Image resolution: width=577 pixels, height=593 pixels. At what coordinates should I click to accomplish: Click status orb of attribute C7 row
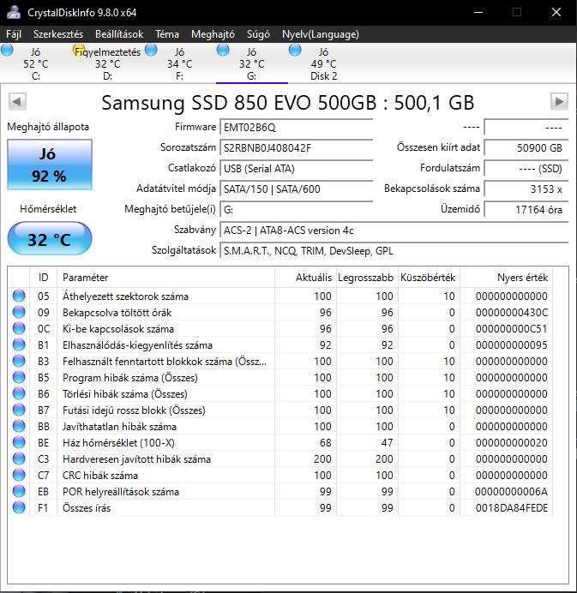(x=19, y=475)
